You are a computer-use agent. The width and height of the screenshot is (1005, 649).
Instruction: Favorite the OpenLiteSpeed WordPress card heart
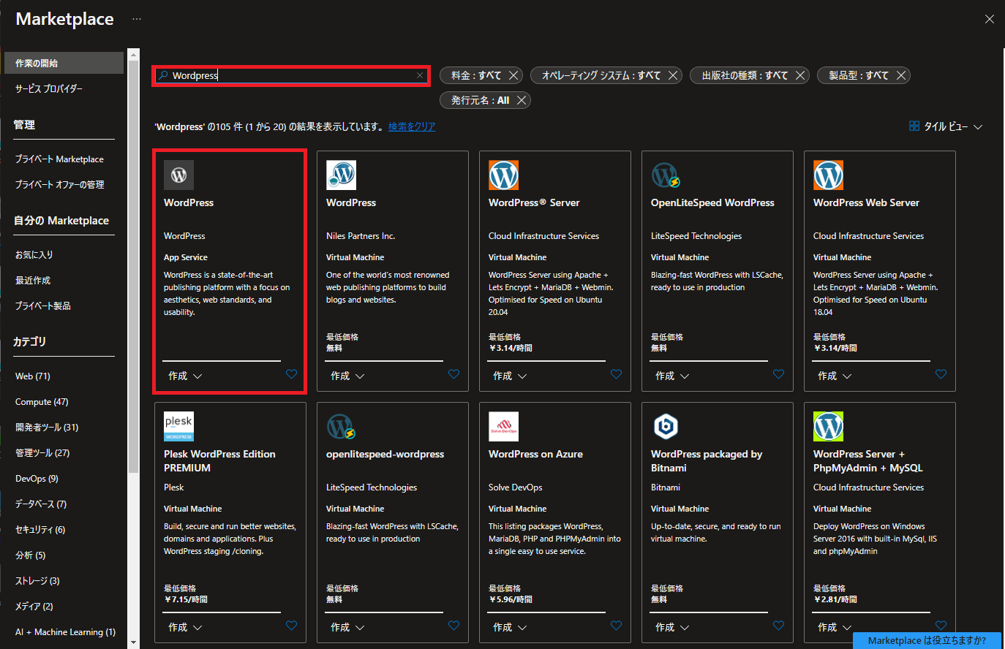(x=778, y=374)
